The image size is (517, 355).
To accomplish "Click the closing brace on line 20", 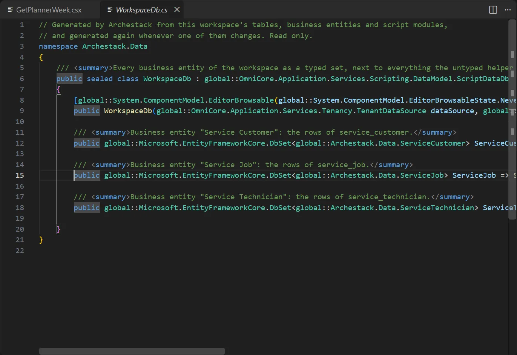I will tap(58, 229).
